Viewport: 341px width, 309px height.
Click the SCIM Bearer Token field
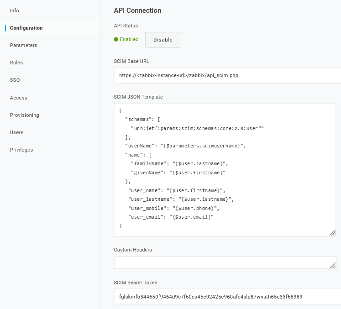click(x=227, y=297)
